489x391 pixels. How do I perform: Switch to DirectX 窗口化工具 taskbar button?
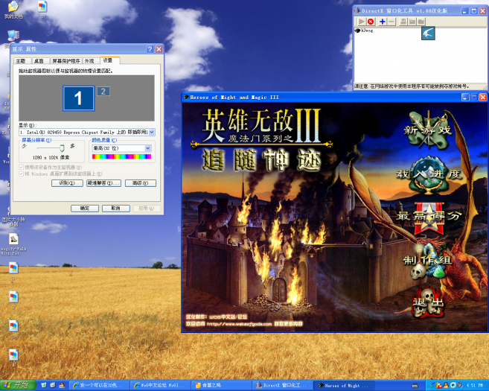(282, 385)
